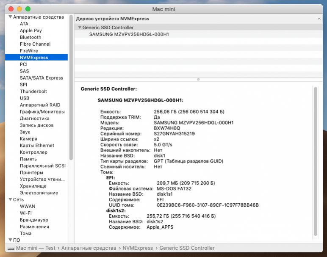Select Память in the sidebar

[28, 159]
